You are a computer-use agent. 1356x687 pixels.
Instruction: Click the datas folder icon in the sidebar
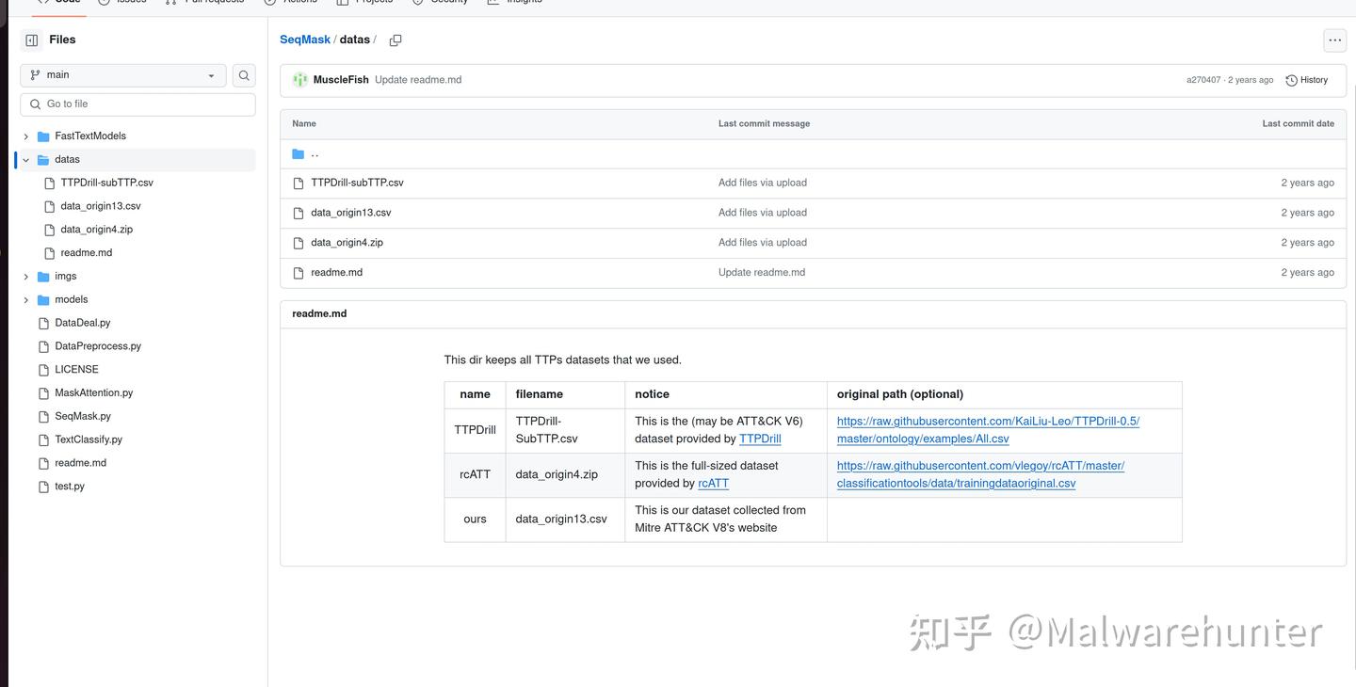tap(43, 159)
